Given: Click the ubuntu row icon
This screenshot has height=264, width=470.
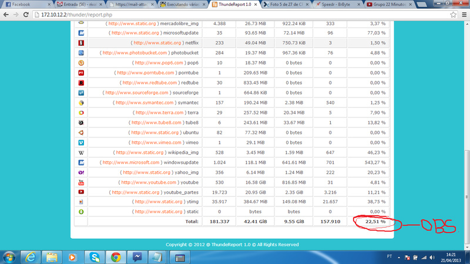Looking at the screenshot, I should pos(81,133).
